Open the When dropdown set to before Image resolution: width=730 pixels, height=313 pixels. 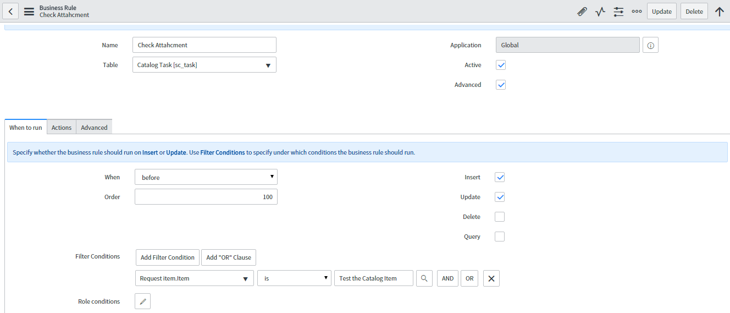(x=206, y=177)
